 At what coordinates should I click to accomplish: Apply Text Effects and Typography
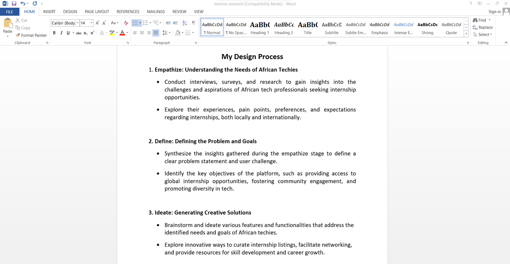tap(102, 32)
